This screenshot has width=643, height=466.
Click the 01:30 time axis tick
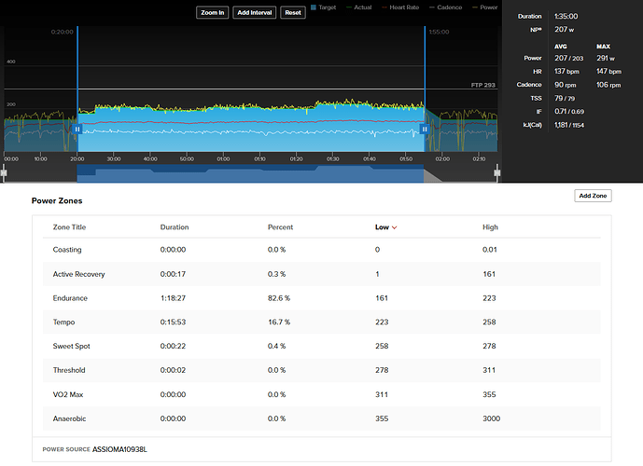[x=333, y=158]
